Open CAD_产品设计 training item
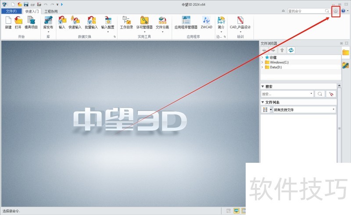Image resolution: width=351 pixels, height=215 pixels. tap(240, 22)
